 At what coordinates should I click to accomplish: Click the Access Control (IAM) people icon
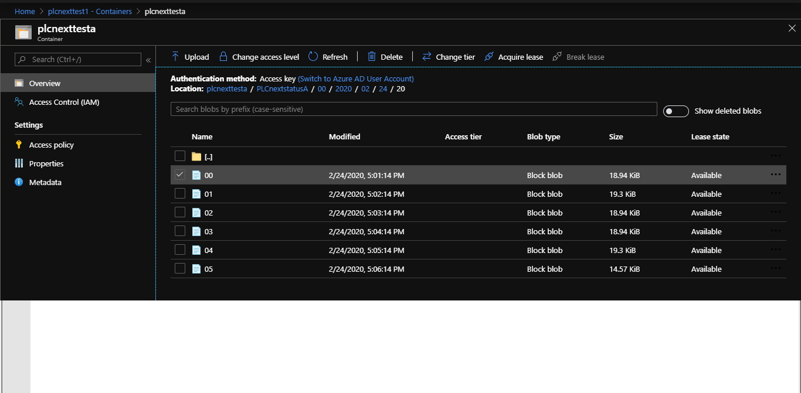click(19, 102)
